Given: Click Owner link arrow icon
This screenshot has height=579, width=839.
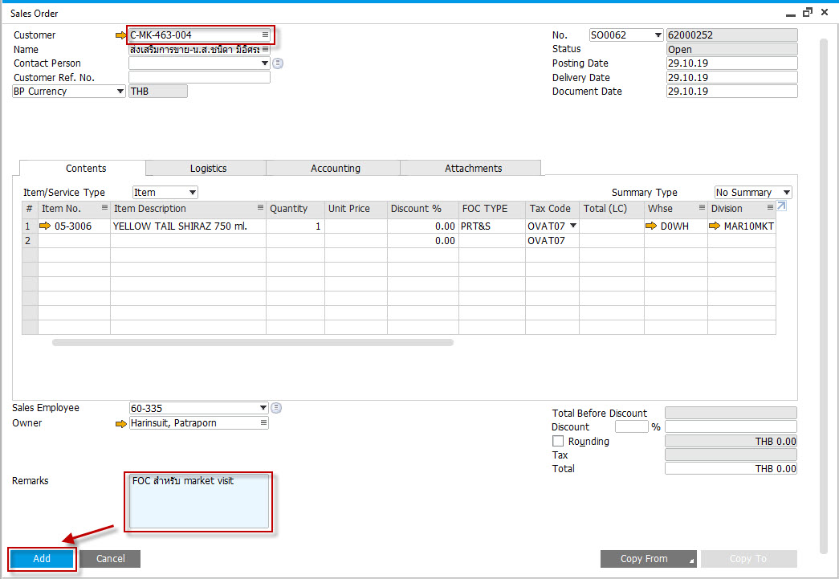Looking at the screenshot, I should [121, 423].
